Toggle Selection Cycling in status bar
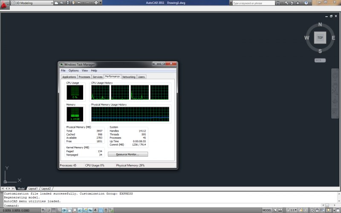Viewport: 341px width, 213px height. 111,210
